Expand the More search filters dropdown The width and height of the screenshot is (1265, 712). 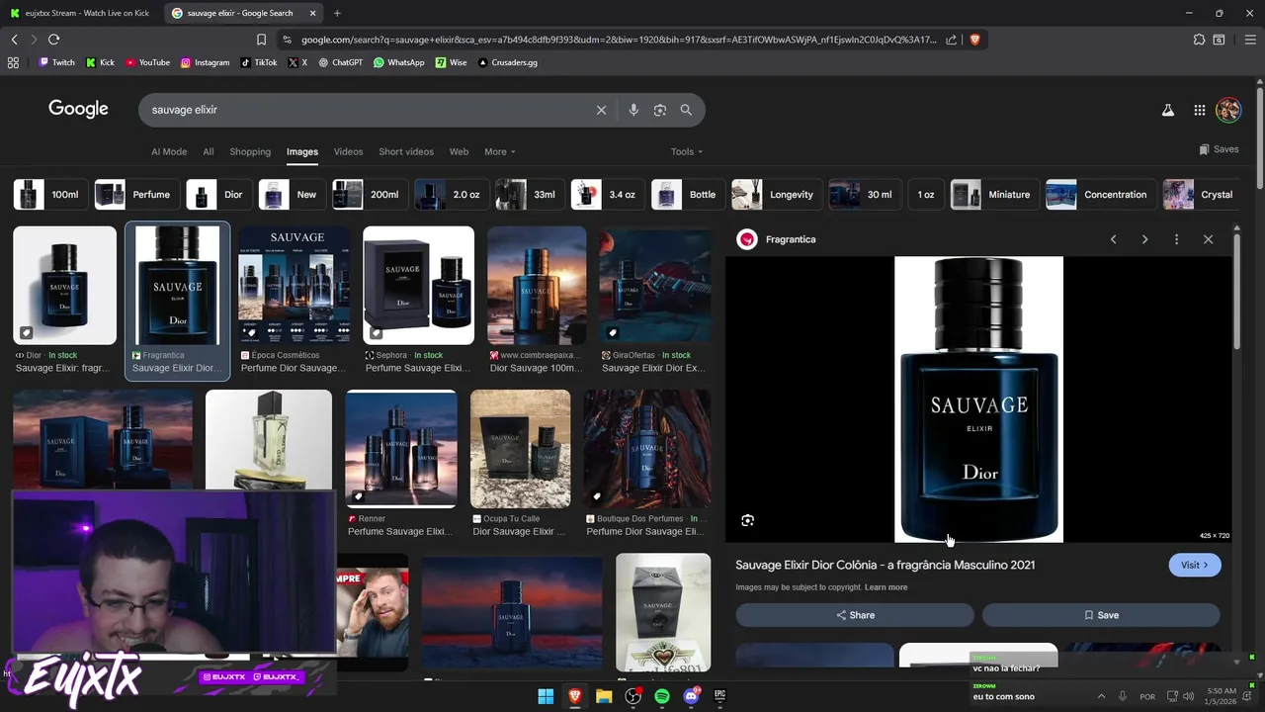point(500,151)
